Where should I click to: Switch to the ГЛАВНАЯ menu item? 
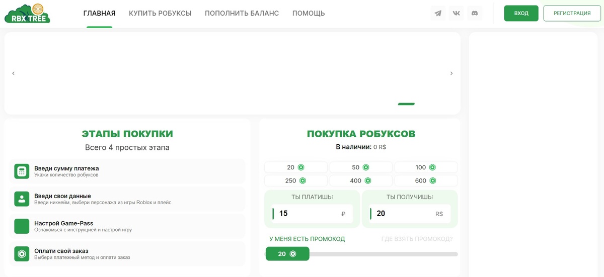[99, 14]
